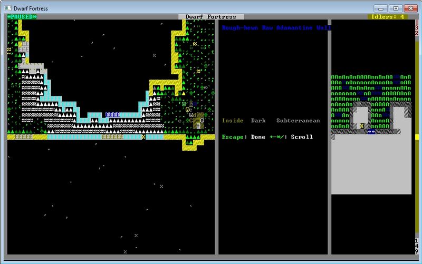422x264 pixels.
Task: Click the Dark label
Action: (x=258, y=121)
